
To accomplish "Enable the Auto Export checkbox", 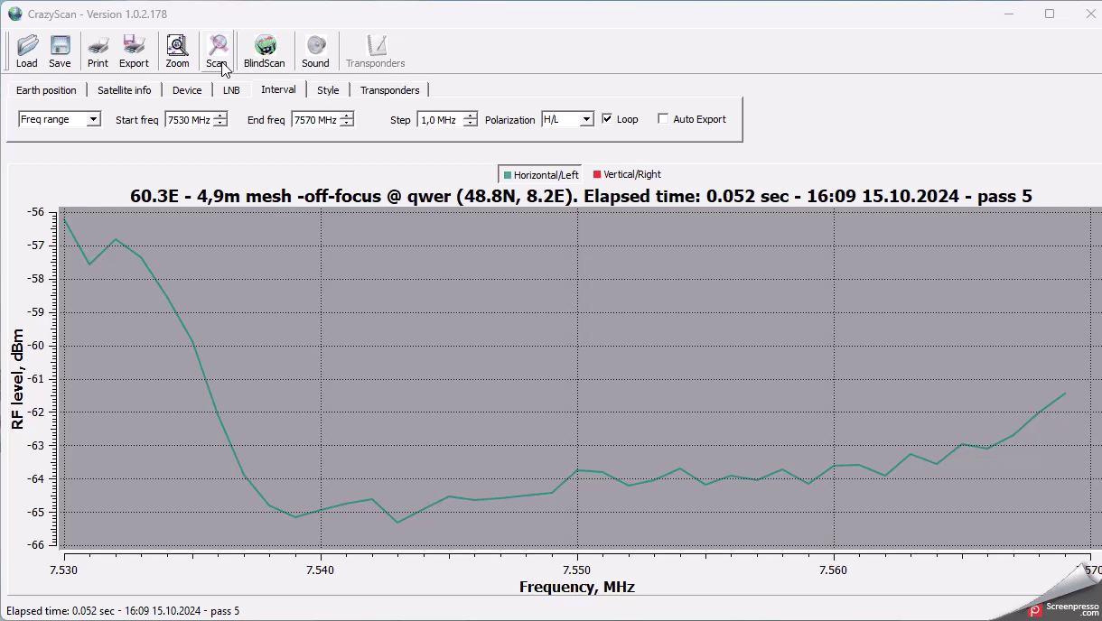I will point(663,119).
